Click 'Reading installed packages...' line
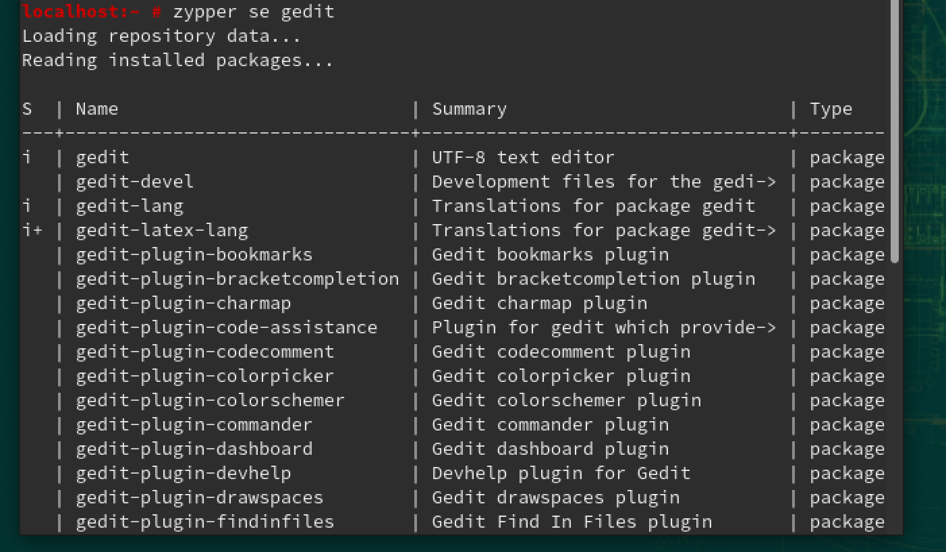This screenshot has height=552, width=946. click(x=178, y=61)
